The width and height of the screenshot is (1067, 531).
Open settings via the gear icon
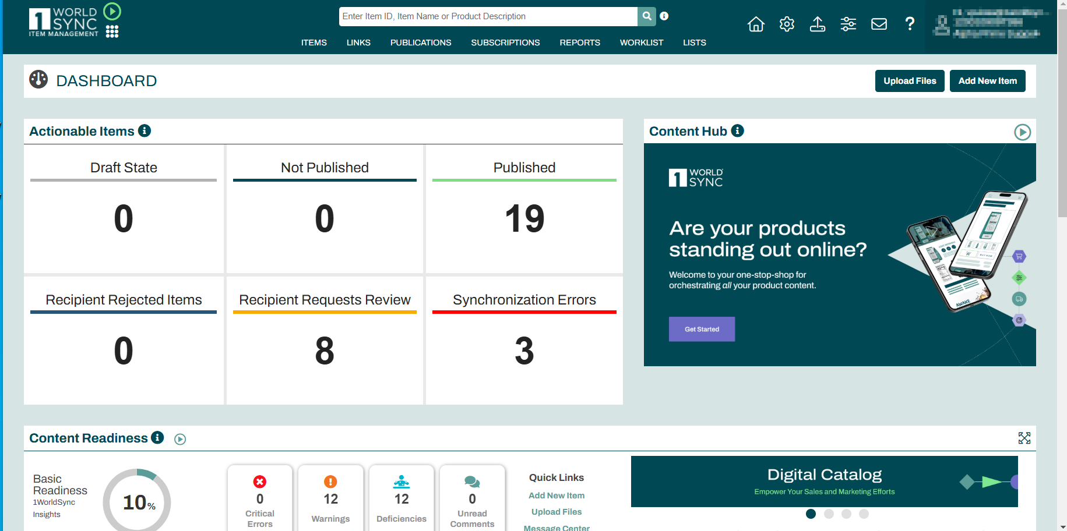pos(786,24)
